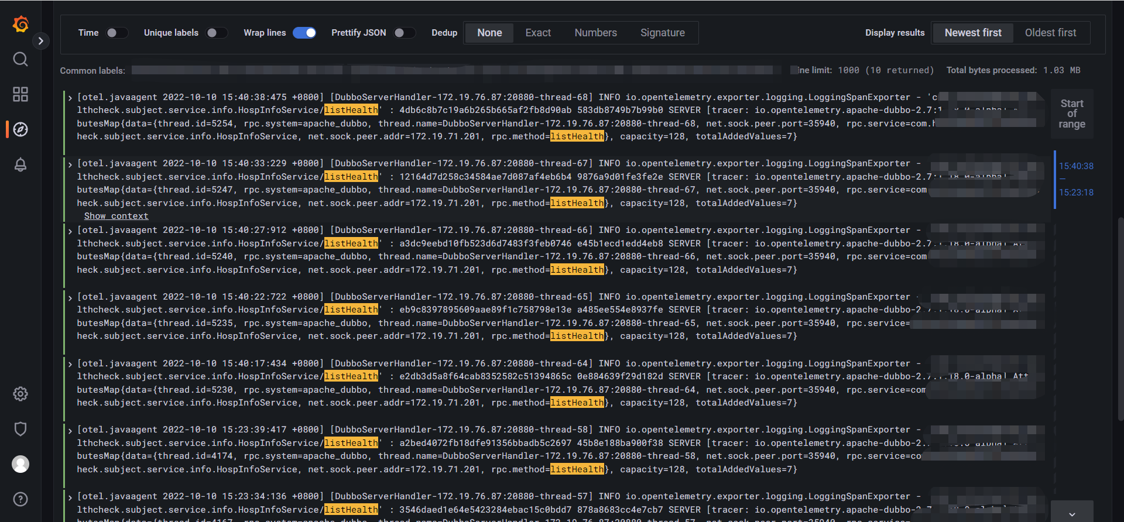Open the Configuration gear icon

[x=20, y=394]
